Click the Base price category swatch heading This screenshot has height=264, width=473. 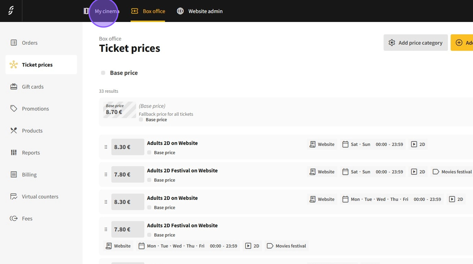point(123,73)
